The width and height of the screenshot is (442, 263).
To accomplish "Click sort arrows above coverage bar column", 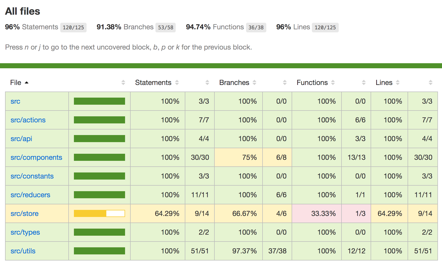I will click(123, 83).
